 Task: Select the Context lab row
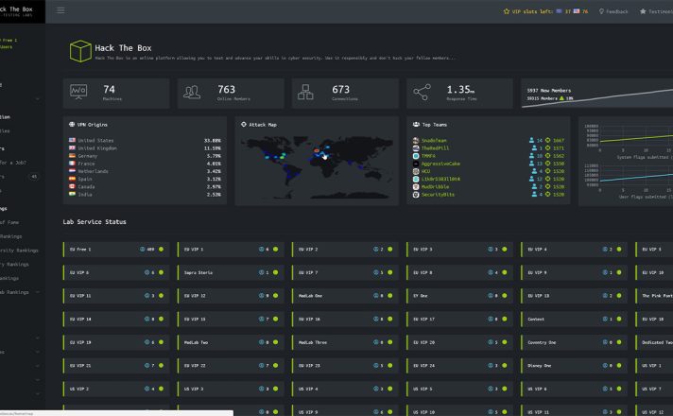point(575,320)
